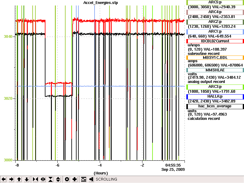Viewport: 244px width, 183px height.
Task: Click the HALLA value VAL=3482.89
Action: pyautogui.click(x=224, y=101)
